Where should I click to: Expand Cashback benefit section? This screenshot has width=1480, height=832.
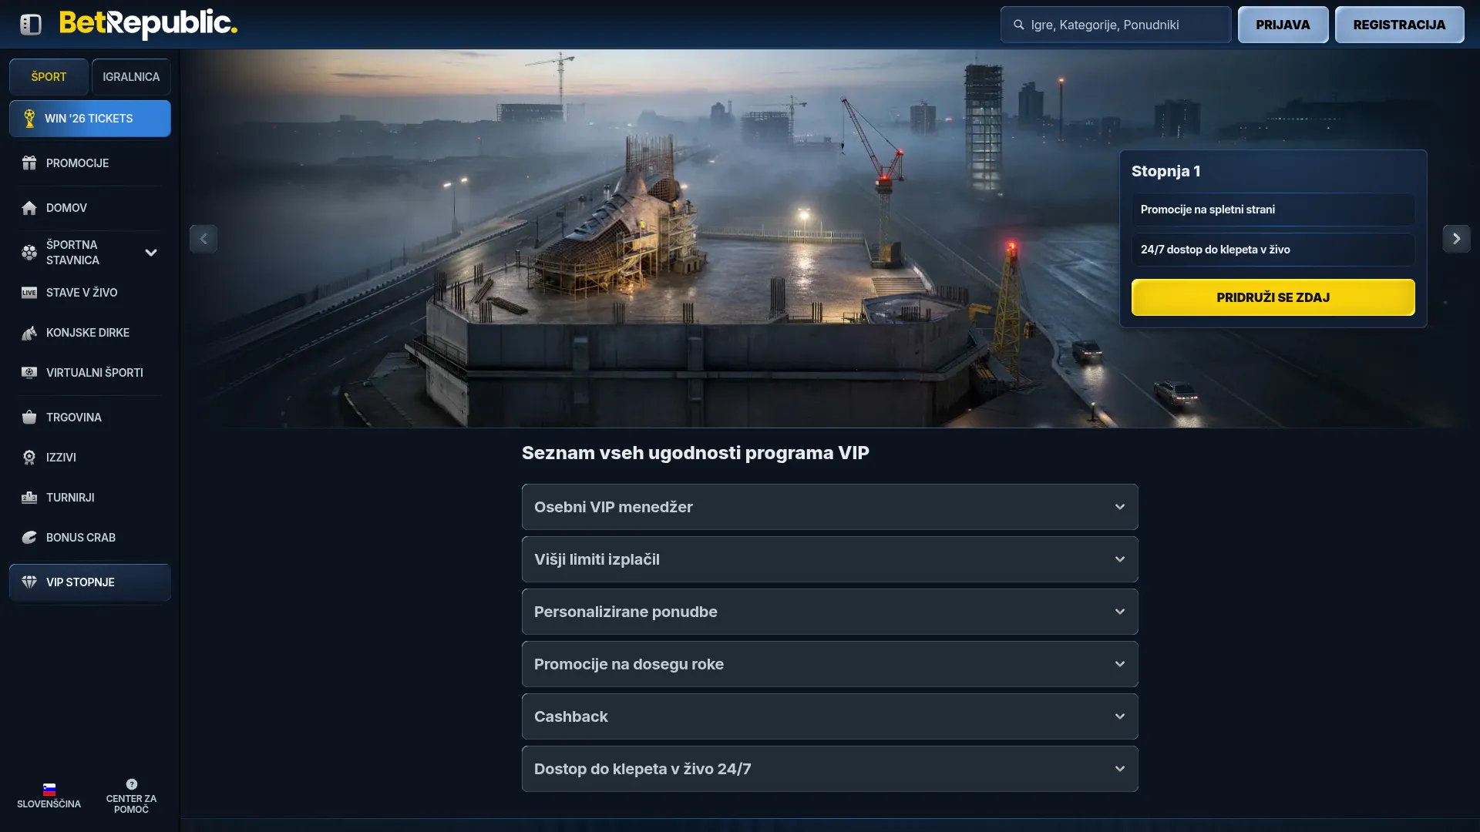click(830, 716)
